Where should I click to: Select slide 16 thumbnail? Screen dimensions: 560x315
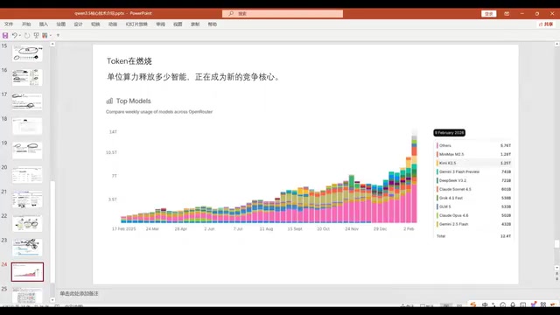coord(27,77)
